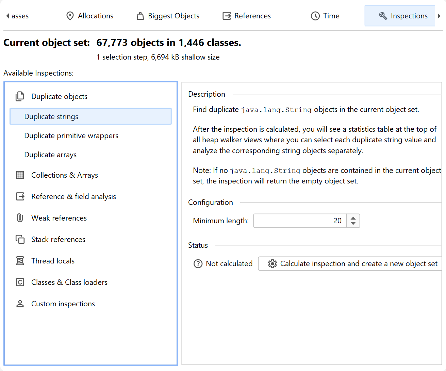Click the Weak references paperclip icon
This screenshot has height=371, width=446.
pos(20,218)
